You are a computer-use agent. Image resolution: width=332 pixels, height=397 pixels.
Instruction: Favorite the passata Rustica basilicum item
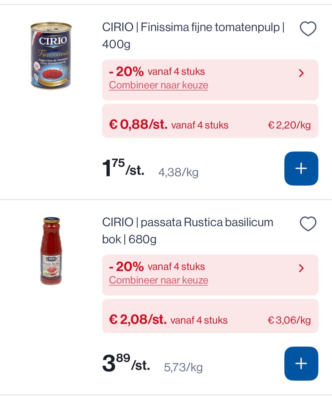tap(308, 224)
